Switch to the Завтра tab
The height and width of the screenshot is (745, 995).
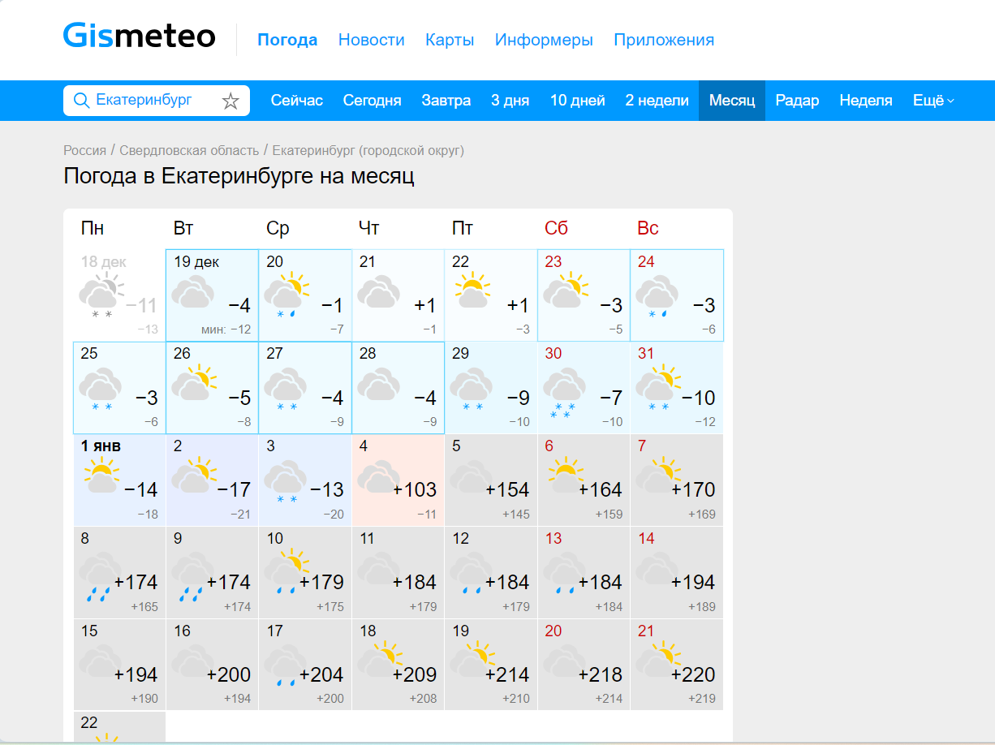pyautogui.click(x=446, y=101)
